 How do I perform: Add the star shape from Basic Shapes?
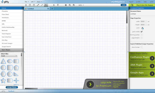pos(3,81)
